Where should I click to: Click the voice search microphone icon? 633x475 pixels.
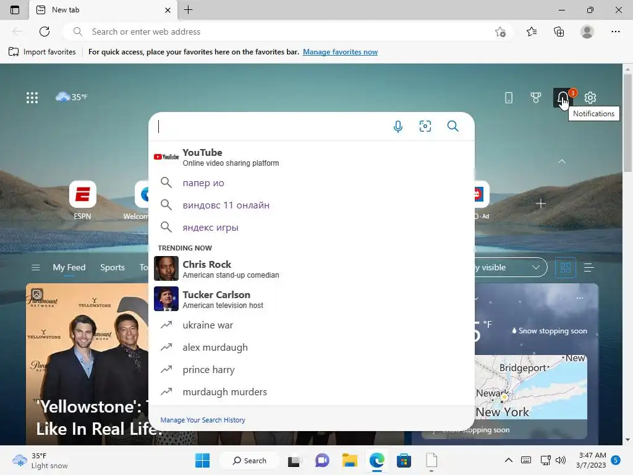397,126
